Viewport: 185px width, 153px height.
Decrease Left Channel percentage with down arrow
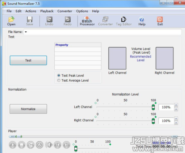[176, 109]
